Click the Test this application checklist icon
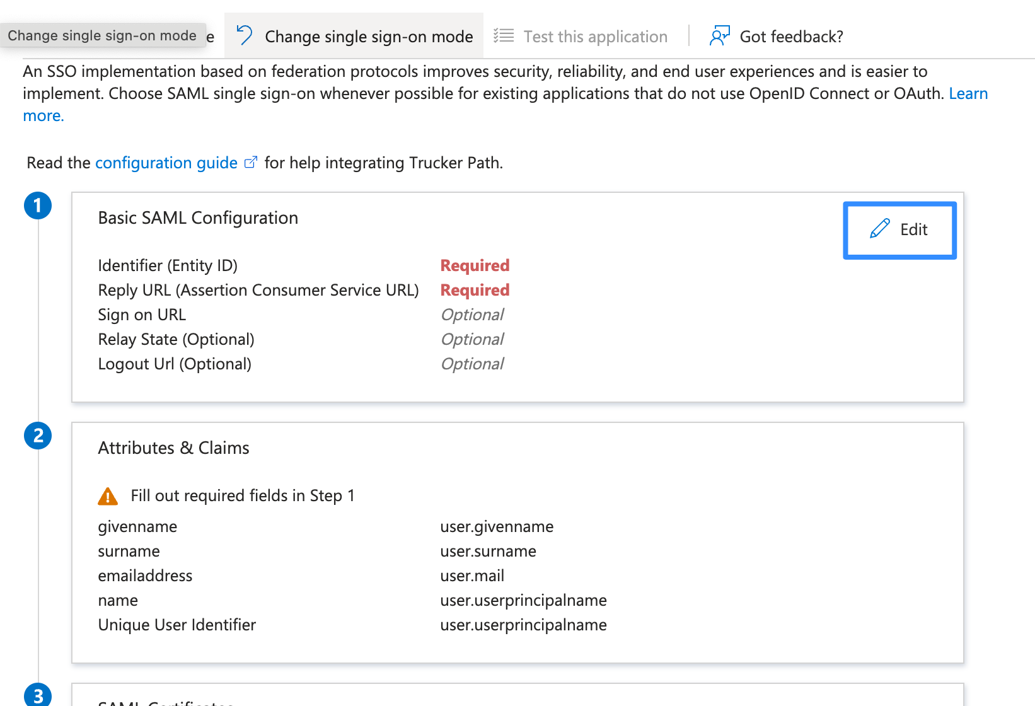 pyautogui.click(x=503, y=36)
